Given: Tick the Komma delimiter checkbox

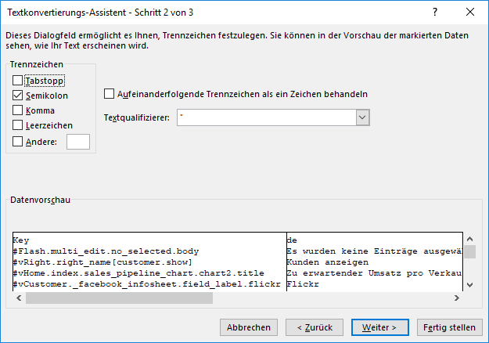Looking at the screenshot, I should coord(18,110).
